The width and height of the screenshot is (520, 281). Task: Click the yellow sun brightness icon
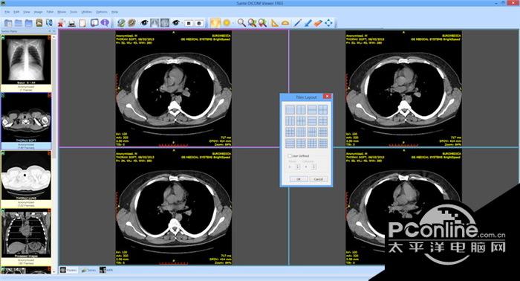(227, 23)
